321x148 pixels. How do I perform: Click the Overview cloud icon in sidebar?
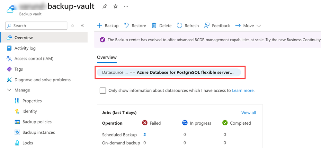tap(9, 38)
